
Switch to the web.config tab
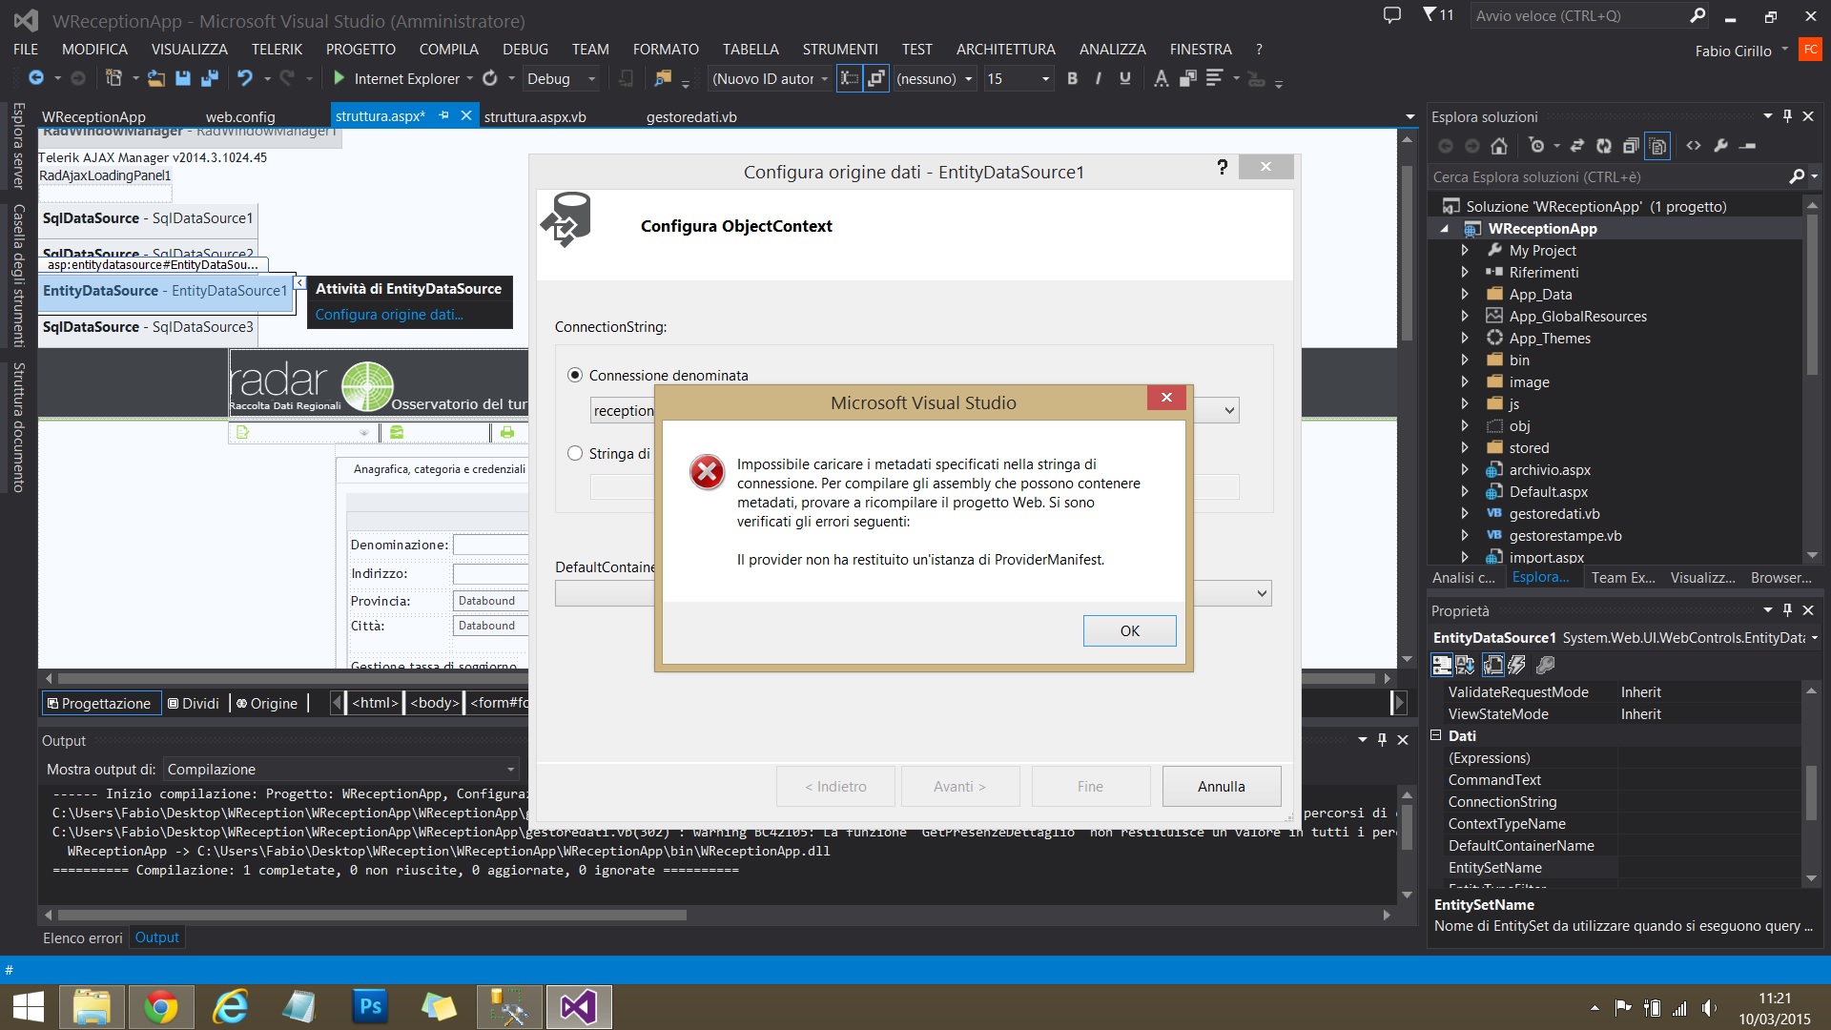(x=240, y=116)
